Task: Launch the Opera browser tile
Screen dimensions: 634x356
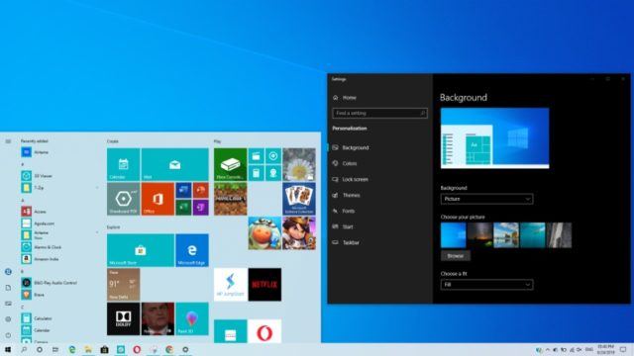Action: (264, 332)
